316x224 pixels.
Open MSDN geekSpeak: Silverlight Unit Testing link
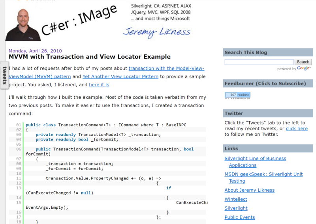coord(263,178)
